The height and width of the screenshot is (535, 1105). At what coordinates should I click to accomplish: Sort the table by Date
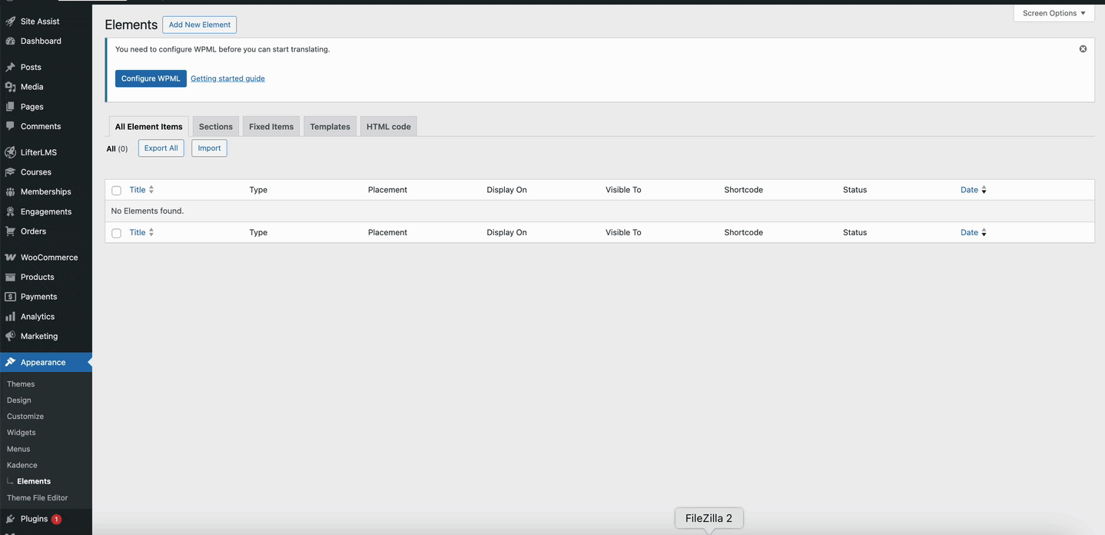click(x=969, y=189)
